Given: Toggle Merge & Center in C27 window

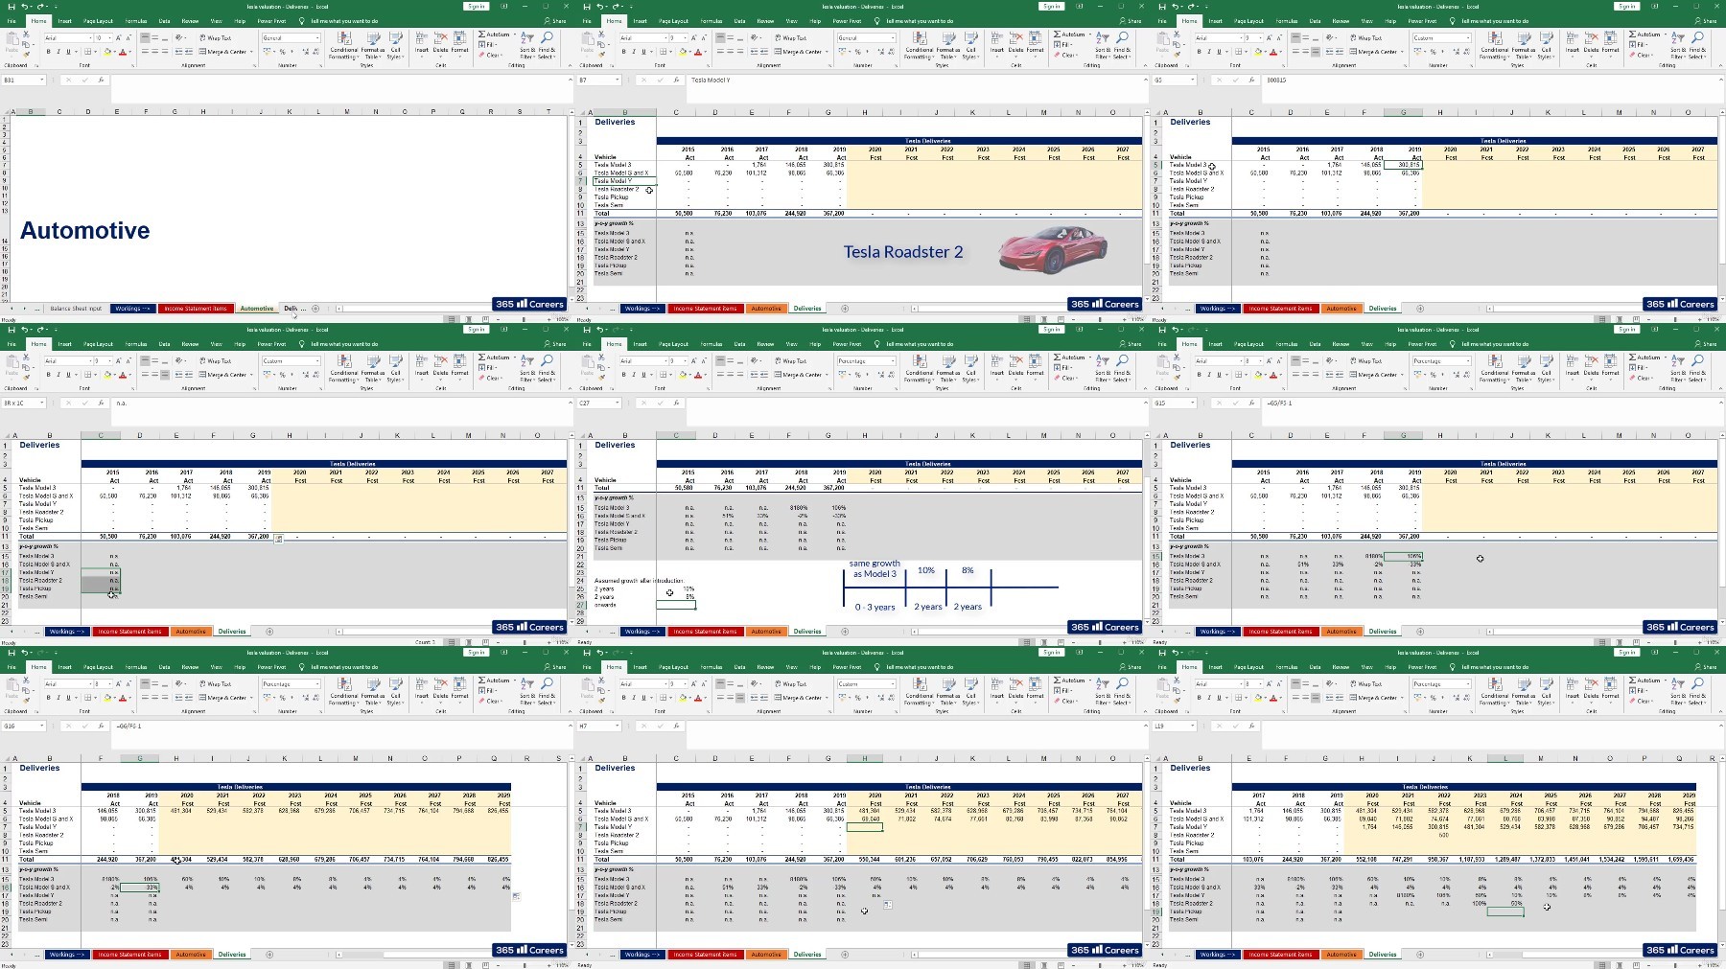Looking at the screenshot, I should [800, 375].
